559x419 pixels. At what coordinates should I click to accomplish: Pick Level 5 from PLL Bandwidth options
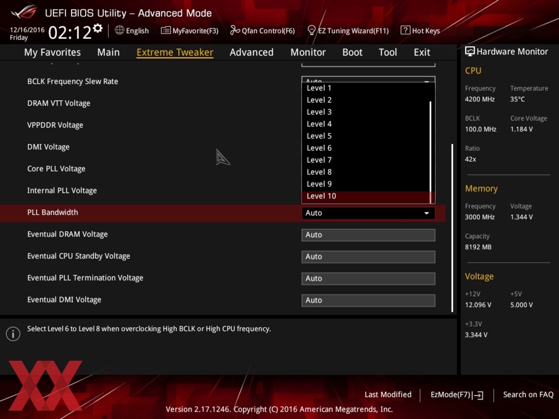(365, 136)
